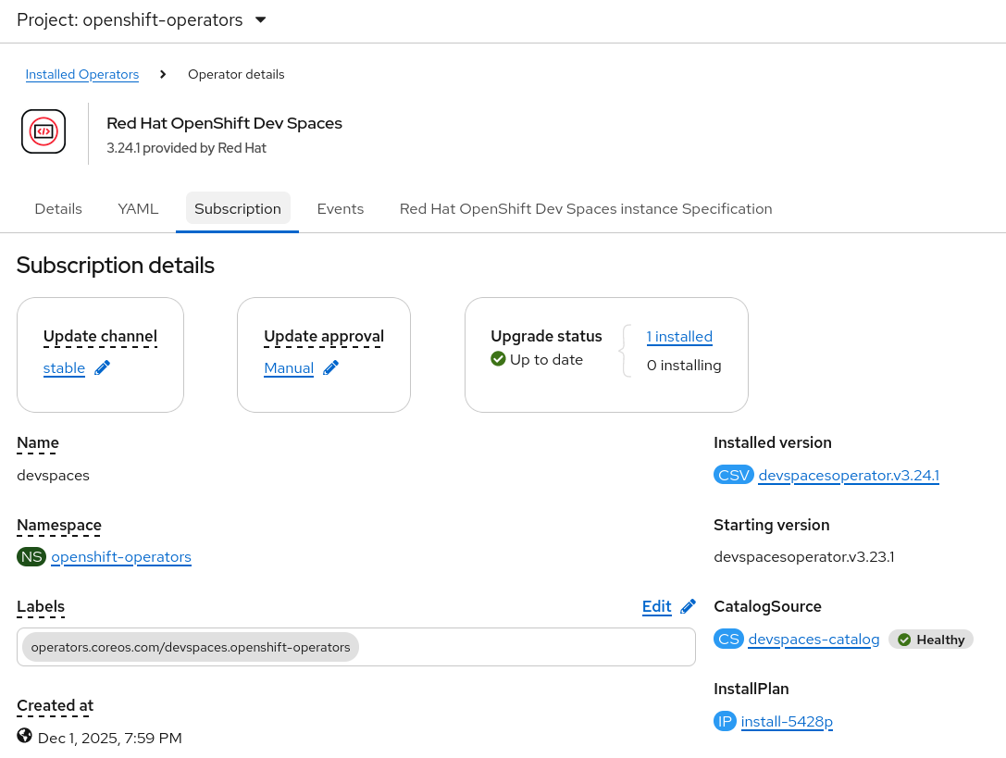The height and width of the screenshot is (758, 1006).
Task: Edit update approval via pencil icon
Action: [330, 368]
